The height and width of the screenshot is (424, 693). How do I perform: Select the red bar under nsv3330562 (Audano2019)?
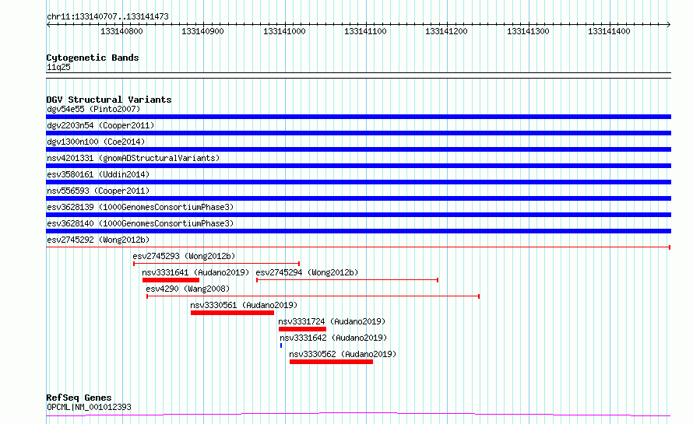pos(332,362)
